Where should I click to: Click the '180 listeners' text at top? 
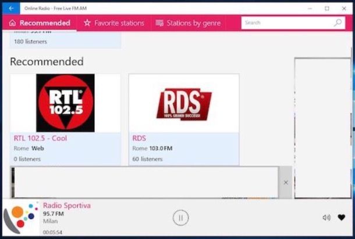click(30, 42)
